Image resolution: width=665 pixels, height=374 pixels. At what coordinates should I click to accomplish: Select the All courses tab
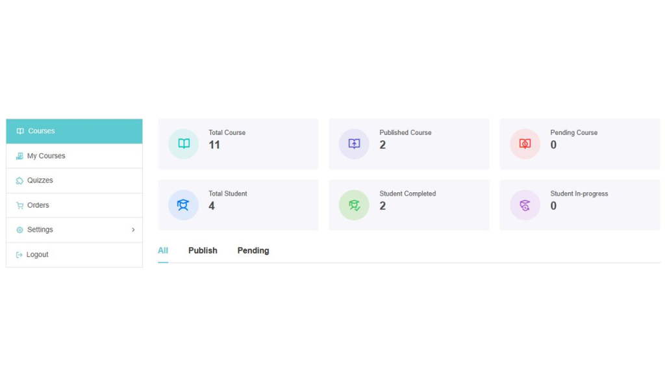pyautogui.click(x=163, y=251)
